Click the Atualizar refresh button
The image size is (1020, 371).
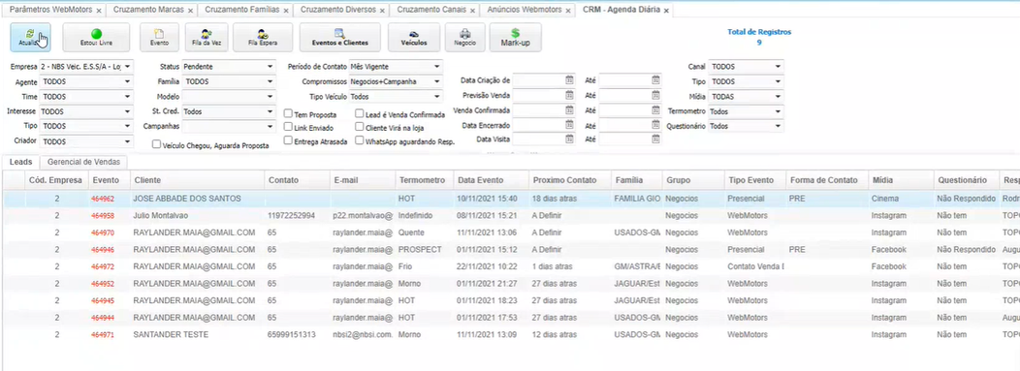pos(31,37)
